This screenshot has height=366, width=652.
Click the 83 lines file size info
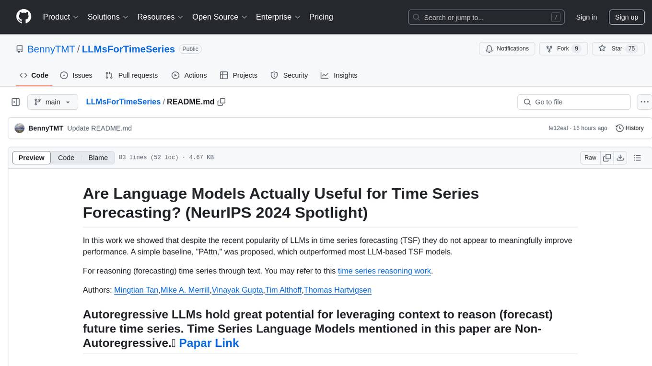point(166,158)
